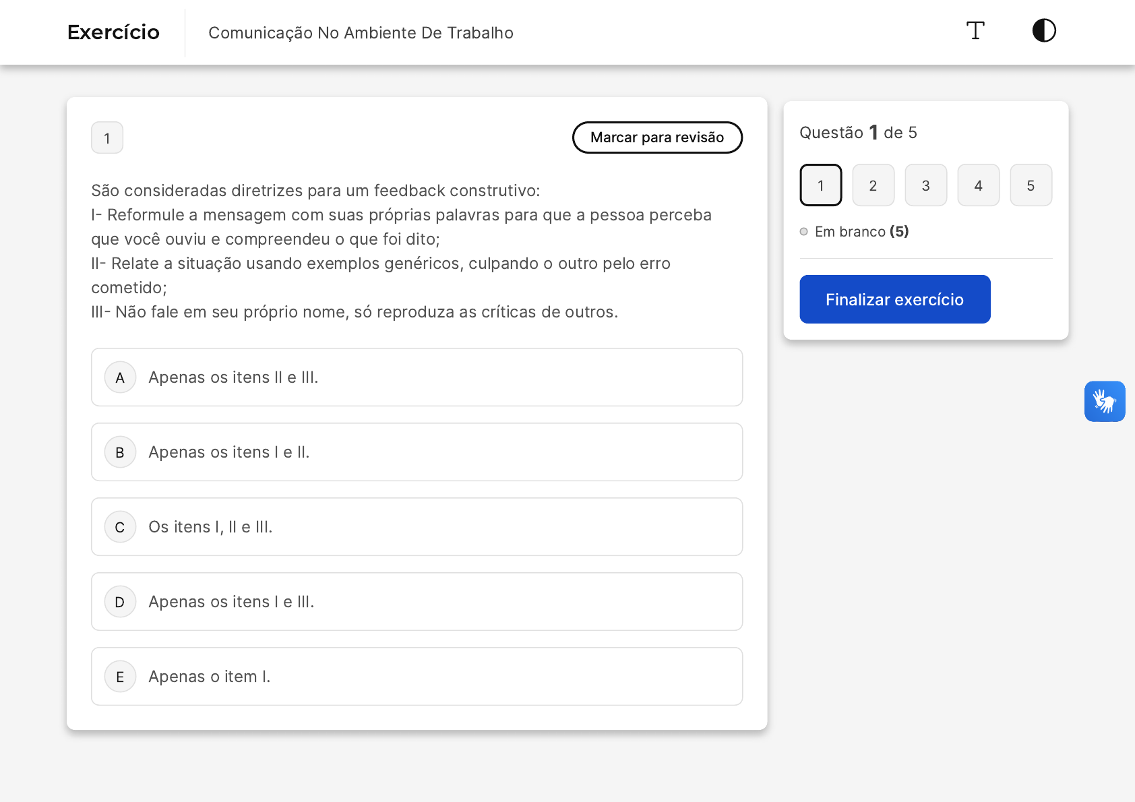
Task: Choose option D letter badge
Action: coord(120,602)
